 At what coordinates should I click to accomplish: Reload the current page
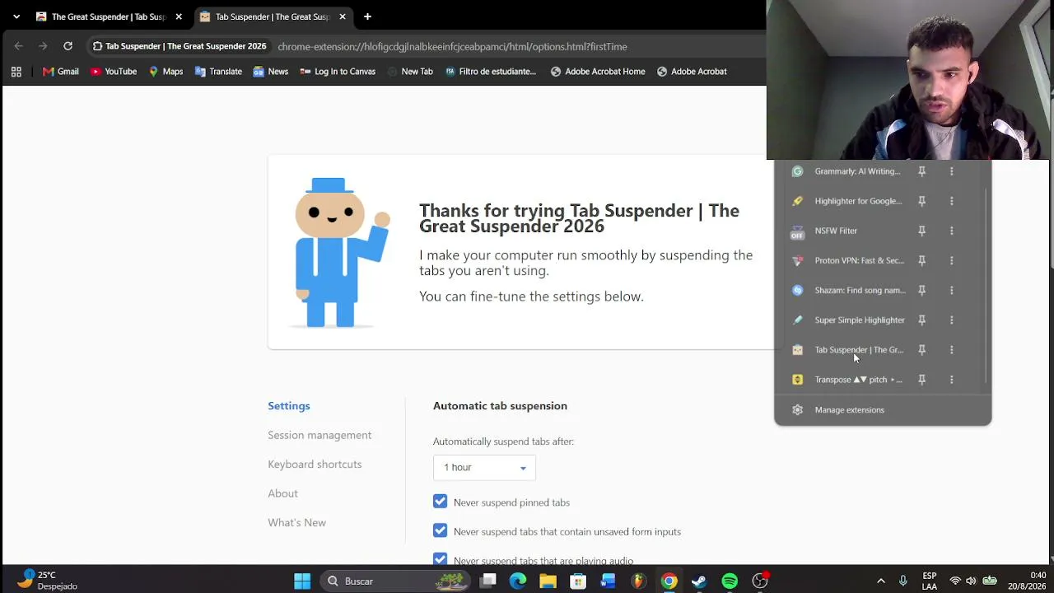click(x=68, y=46)
